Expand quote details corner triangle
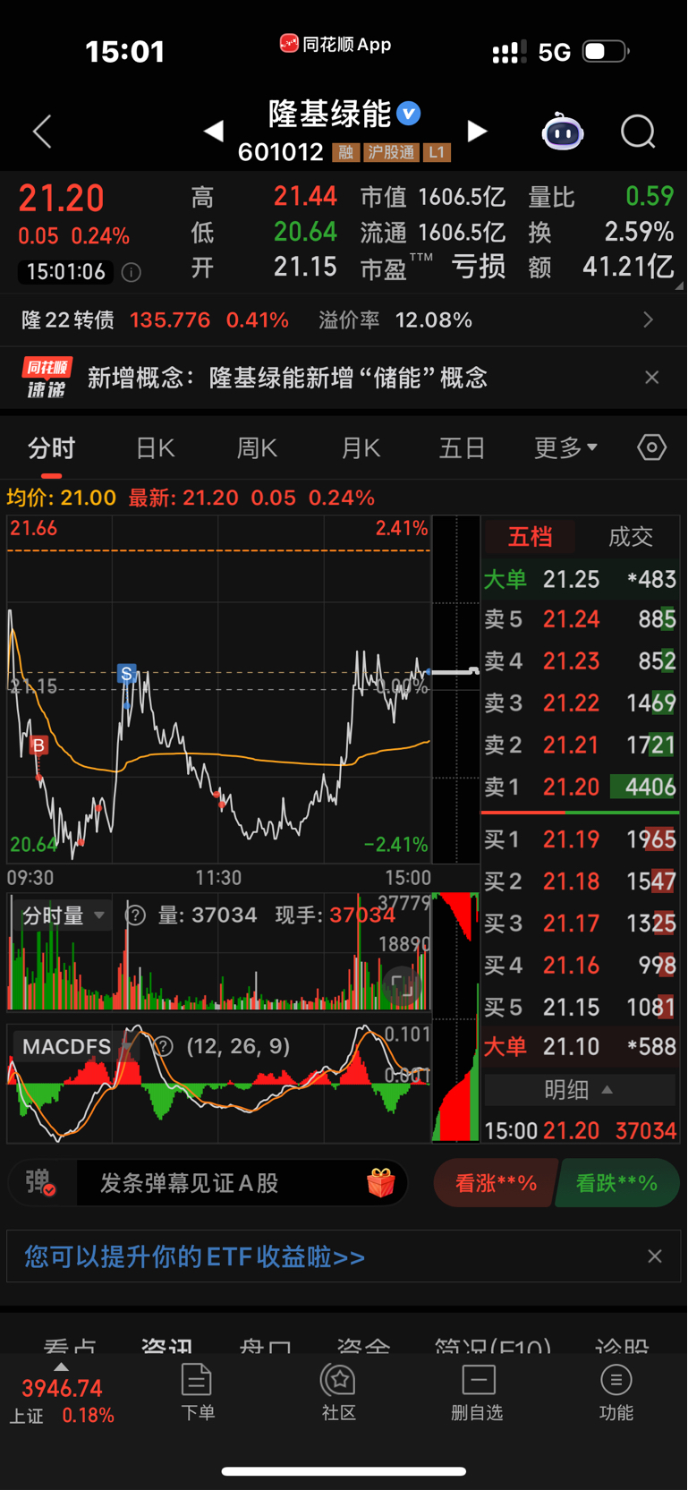This screenshot has width=688, height=1490. coord(679,285)
